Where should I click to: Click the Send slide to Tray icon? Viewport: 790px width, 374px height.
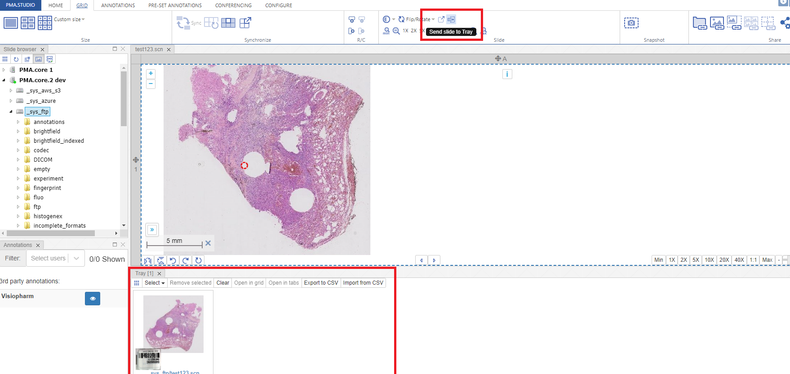pos(451,19)
